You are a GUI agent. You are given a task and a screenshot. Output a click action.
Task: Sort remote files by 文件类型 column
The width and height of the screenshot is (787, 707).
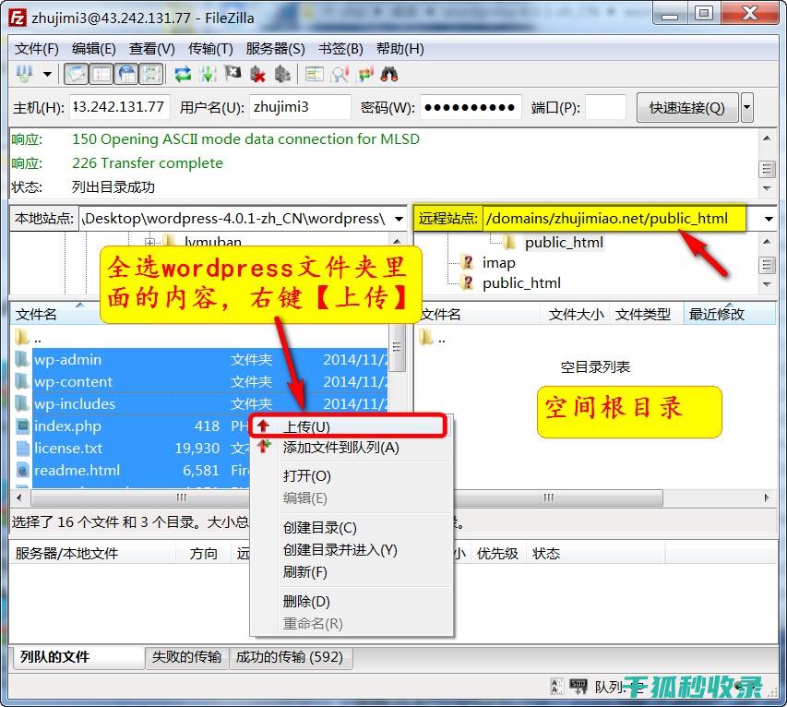[x=646, y=315]
